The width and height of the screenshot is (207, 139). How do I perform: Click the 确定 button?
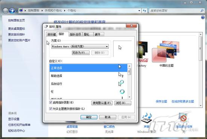coord(89,117)
